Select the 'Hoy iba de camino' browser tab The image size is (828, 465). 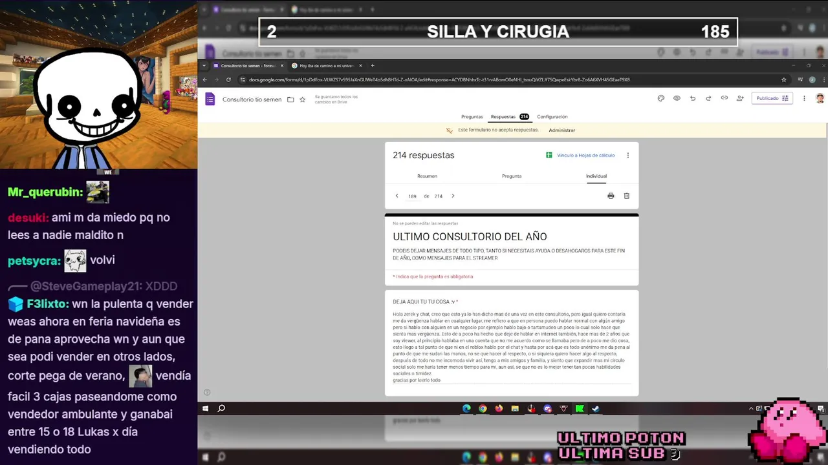(327, 65)
